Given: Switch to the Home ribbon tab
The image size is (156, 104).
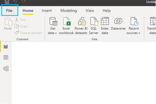Looking at the screenshot, I should (28, 11).
